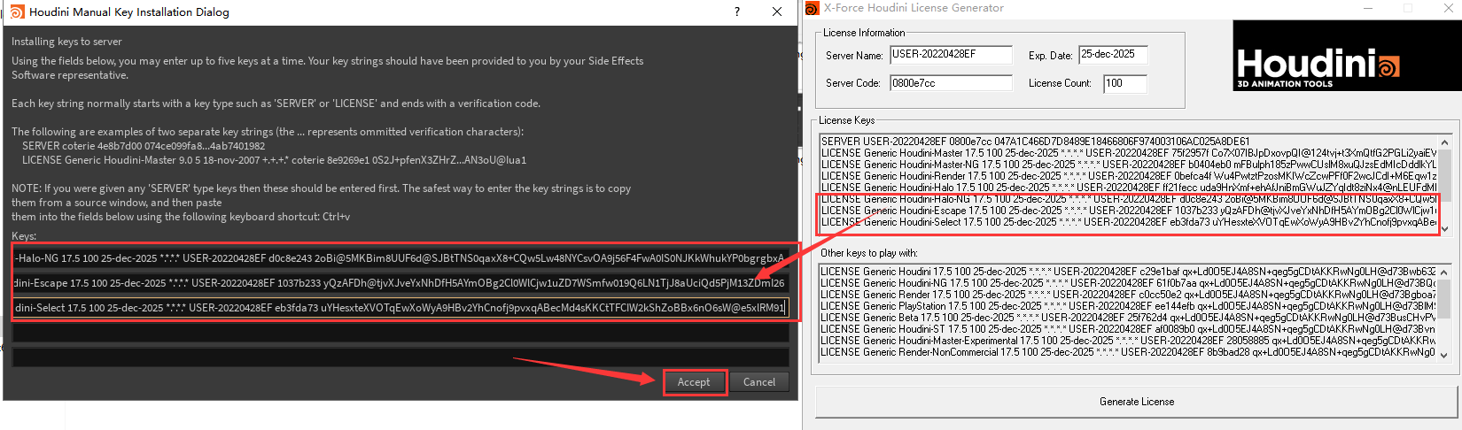Click the fourth empty key field
This screenshot has height=430, width=1462.
click(400, 333)
